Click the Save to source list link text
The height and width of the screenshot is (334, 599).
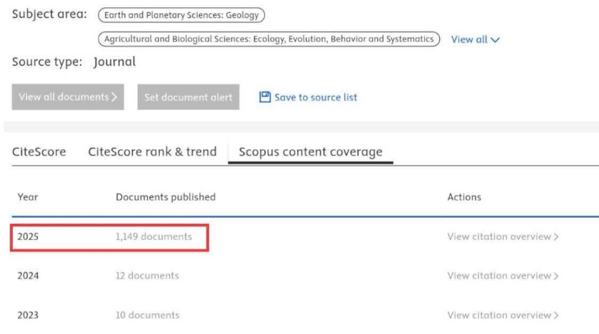click(x=316, y=97)
